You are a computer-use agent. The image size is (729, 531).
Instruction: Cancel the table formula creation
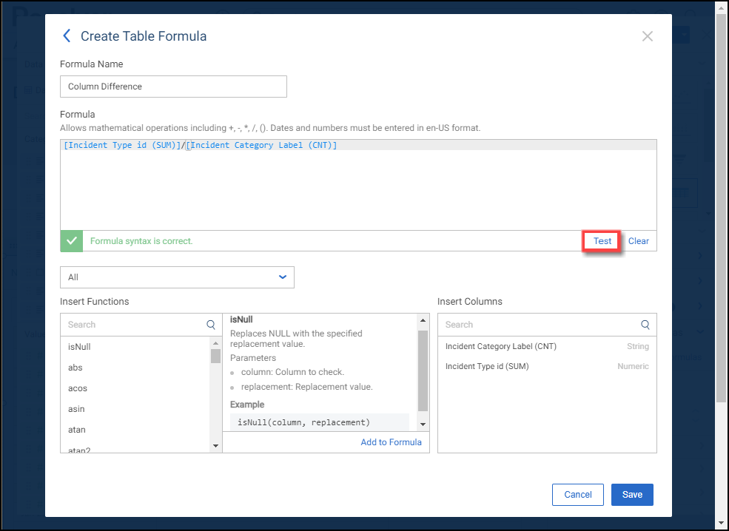(x=578, y=495)
